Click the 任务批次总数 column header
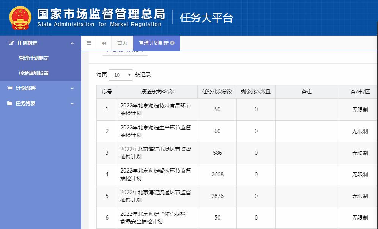This screenshot has width=378, height=229. [217, 92]
